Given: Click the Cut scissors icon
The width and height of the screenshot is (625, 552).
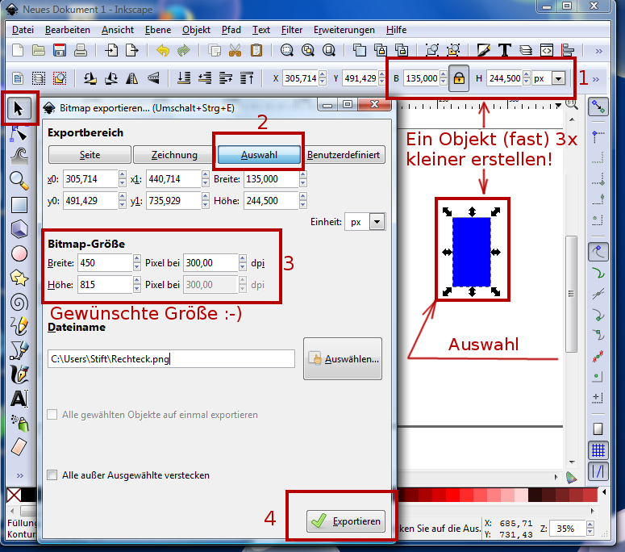Looking at the screenshot, I should pyautogui.click(x=235, y=51).
